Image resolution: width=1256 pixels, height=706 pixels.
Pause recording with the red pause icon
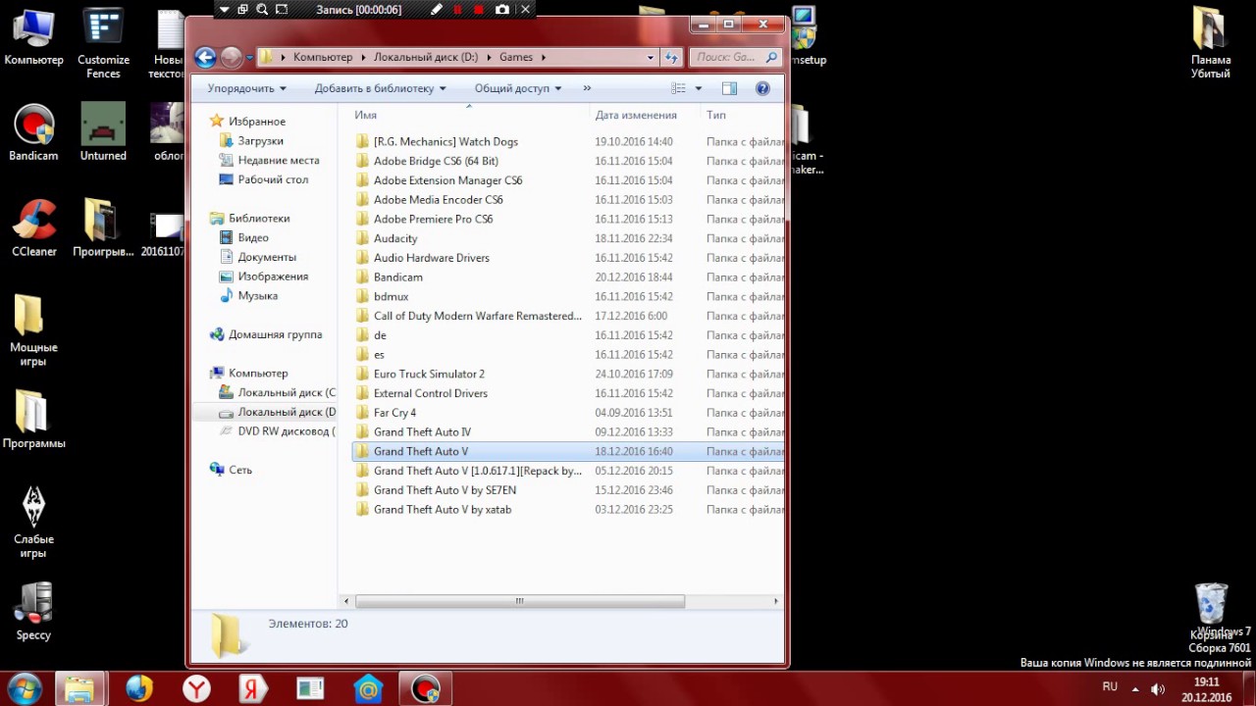(x=457, y=9)
